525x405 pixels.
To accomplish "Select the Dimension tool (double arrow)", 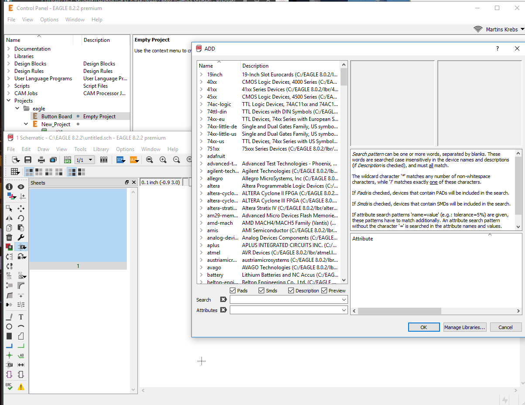I will pyautogui.click(x=20, y=365).
